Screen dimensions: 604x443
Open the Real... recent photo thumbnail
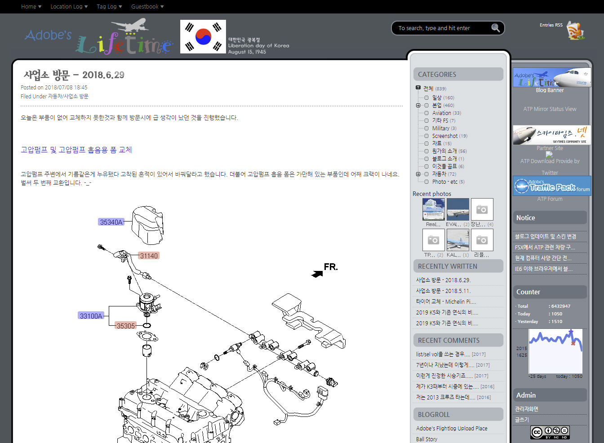434,209
